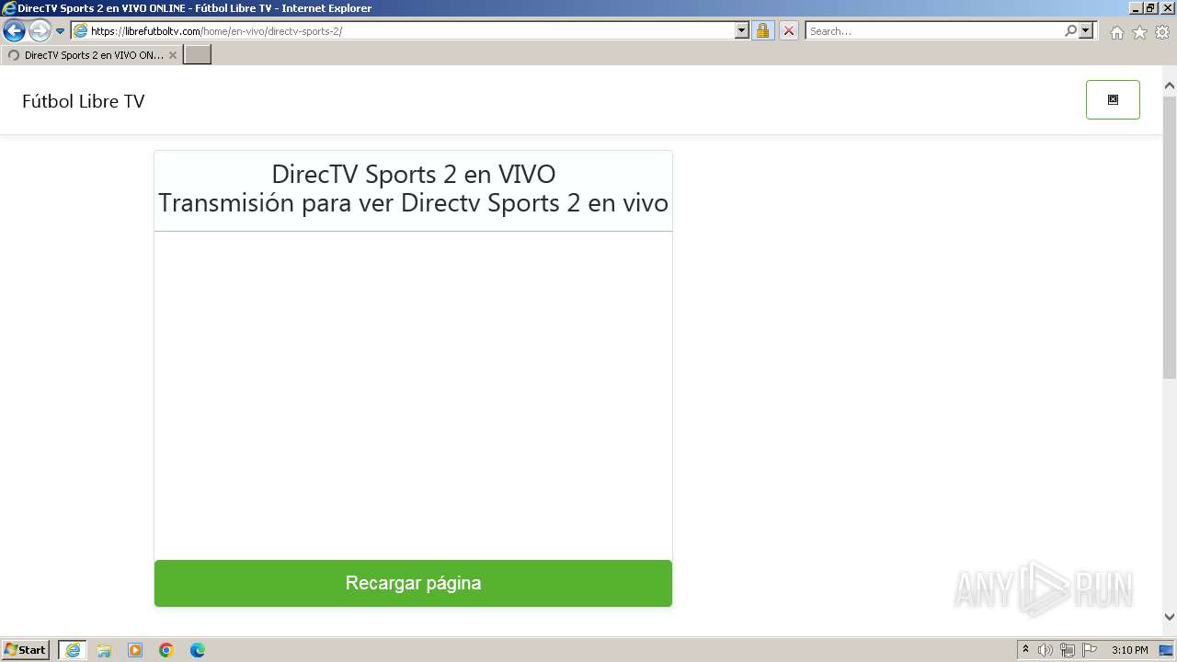Open the media player taskbar icon
The image size is (1177, 662).
135,650
